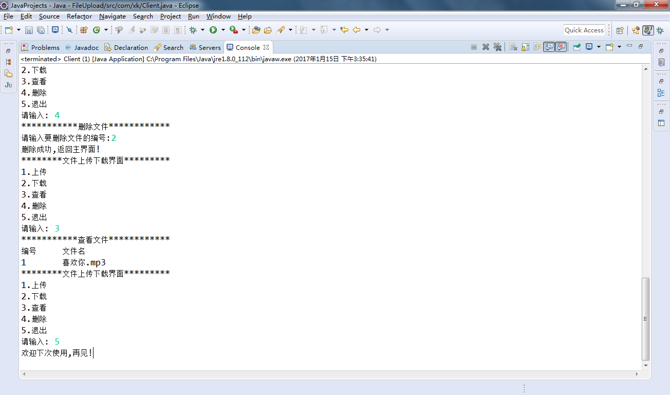
Task: Run the program with the green Run button
Action: pos(213,30)
